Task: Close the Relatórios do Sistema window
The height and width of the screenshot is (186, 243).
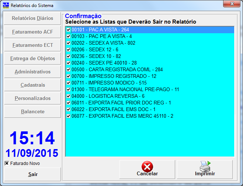Action: click(x=232, y=4)
